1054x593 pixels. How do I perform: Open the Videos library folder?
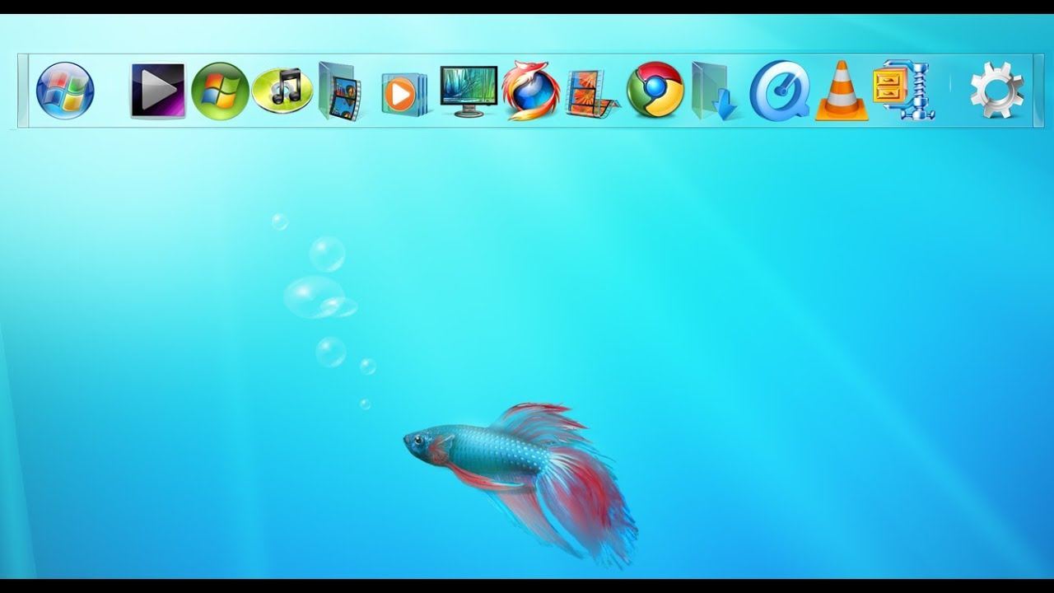341,91
